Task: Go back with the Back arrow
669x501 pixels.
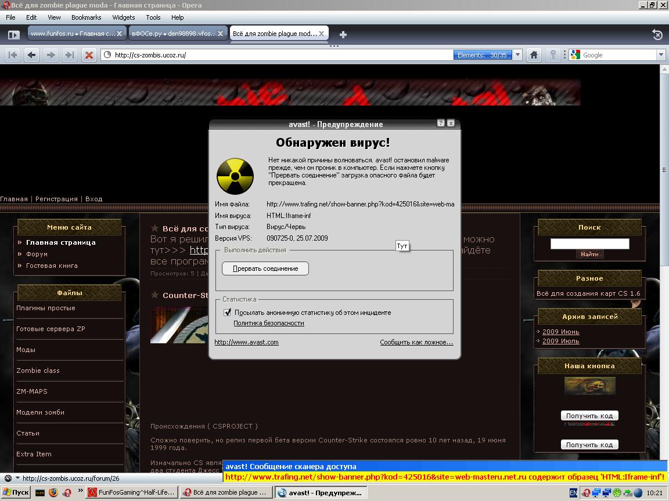Action: pyautogui.click(x=32, y=55)
